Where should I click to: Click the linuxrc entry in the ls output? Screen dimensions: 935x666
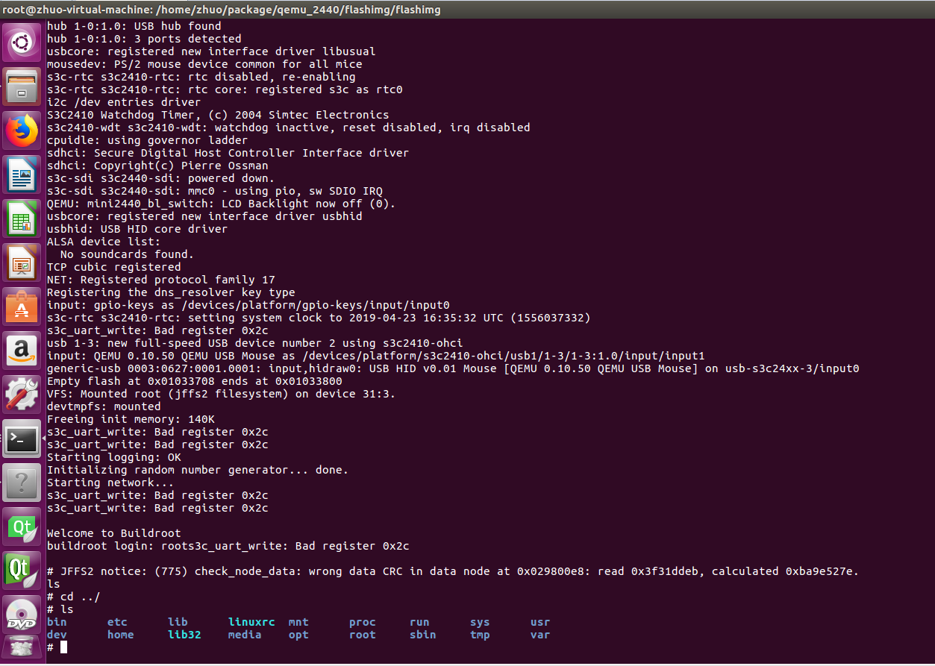coord(250,621)
